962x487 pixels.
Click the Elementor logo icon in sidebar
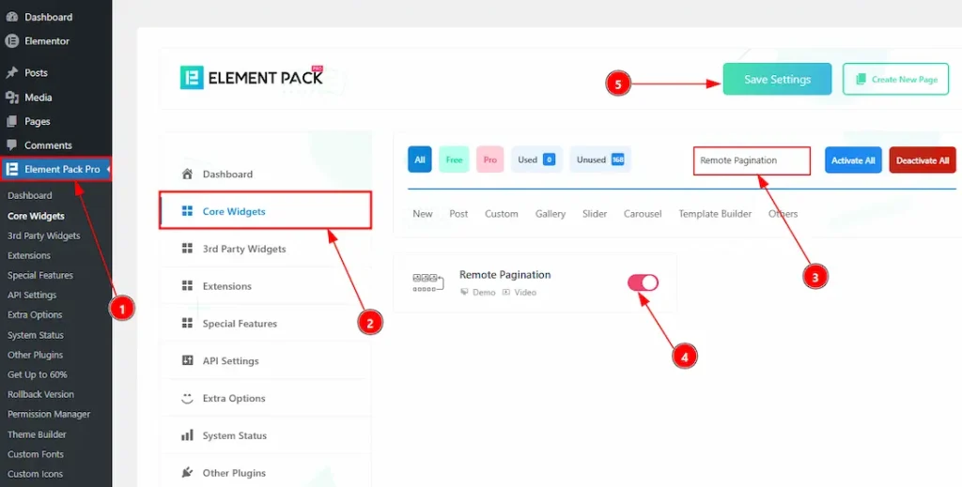[11, 41]
